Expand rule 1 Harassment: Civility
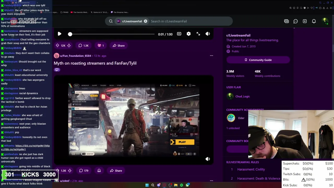 pos(251,169)
